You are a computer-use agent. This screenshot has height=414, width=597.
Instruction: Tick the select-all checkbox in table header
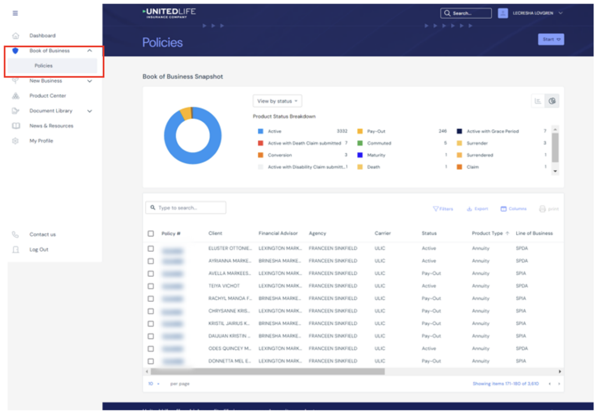(151, 233)
